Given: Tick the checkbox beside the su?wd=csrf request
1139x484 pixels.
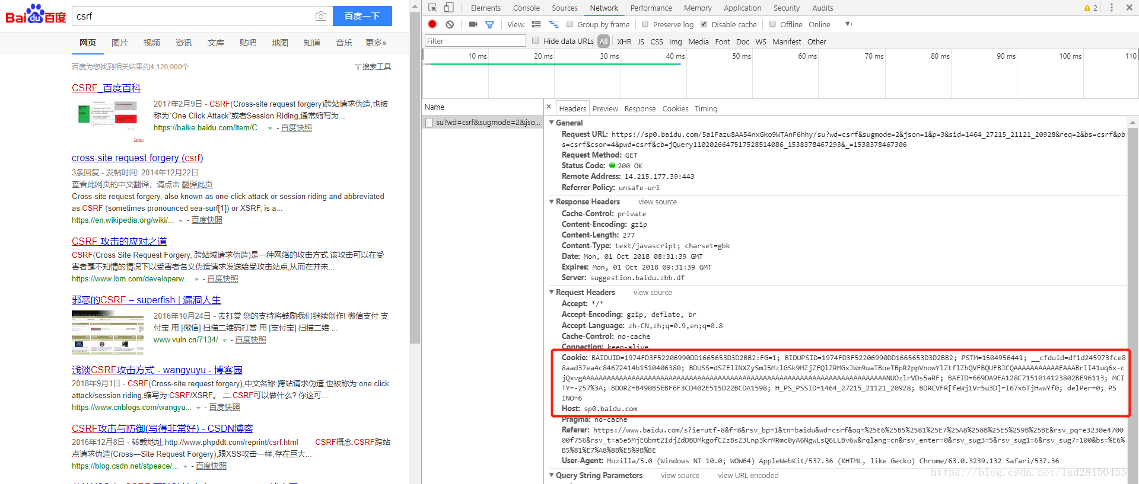Looking at the screenshot, I should coord(429,122).
